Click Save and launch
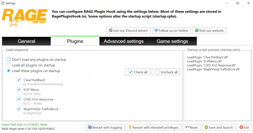253x133 pixels. (219, 127)
